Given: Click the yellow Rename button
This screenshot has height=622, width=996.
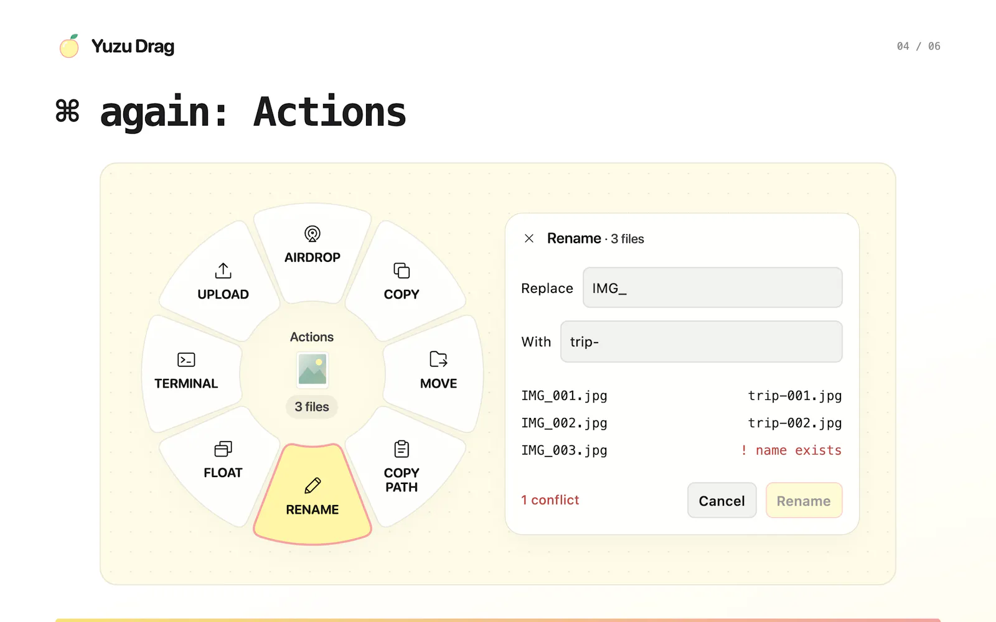Looking at the screenshot, I should pos(804,501).
